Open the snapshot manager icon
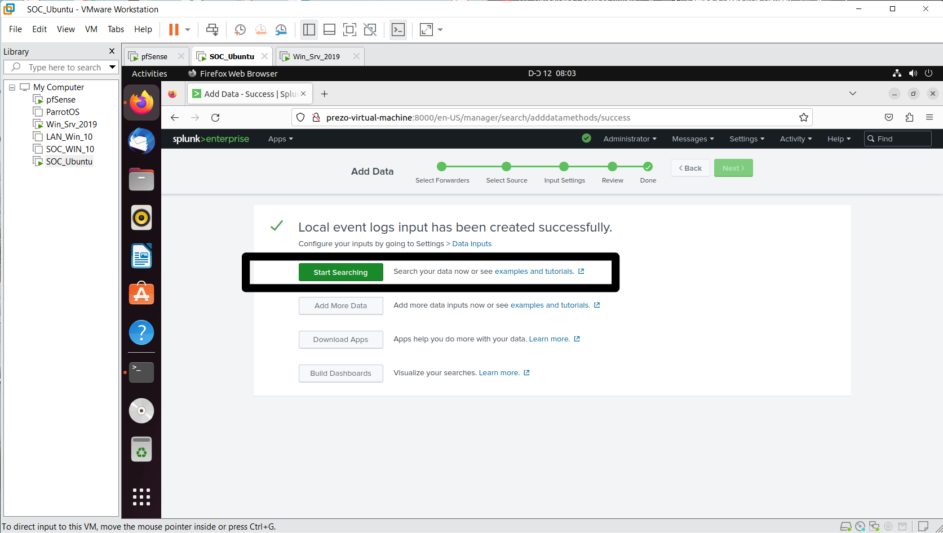This screenshot has height=533, width=943. click(281, 30)
